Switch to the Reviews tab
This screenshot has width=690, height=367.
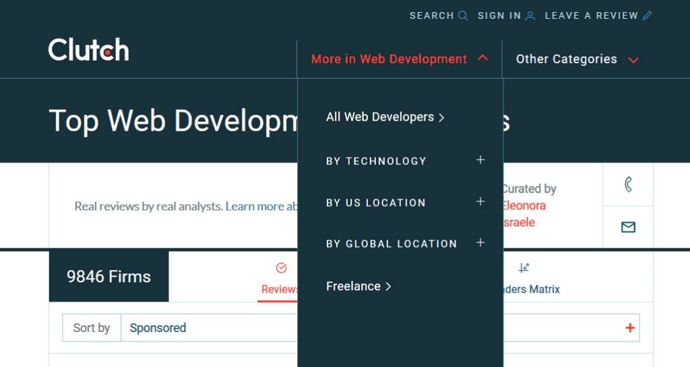click(278, 277)
